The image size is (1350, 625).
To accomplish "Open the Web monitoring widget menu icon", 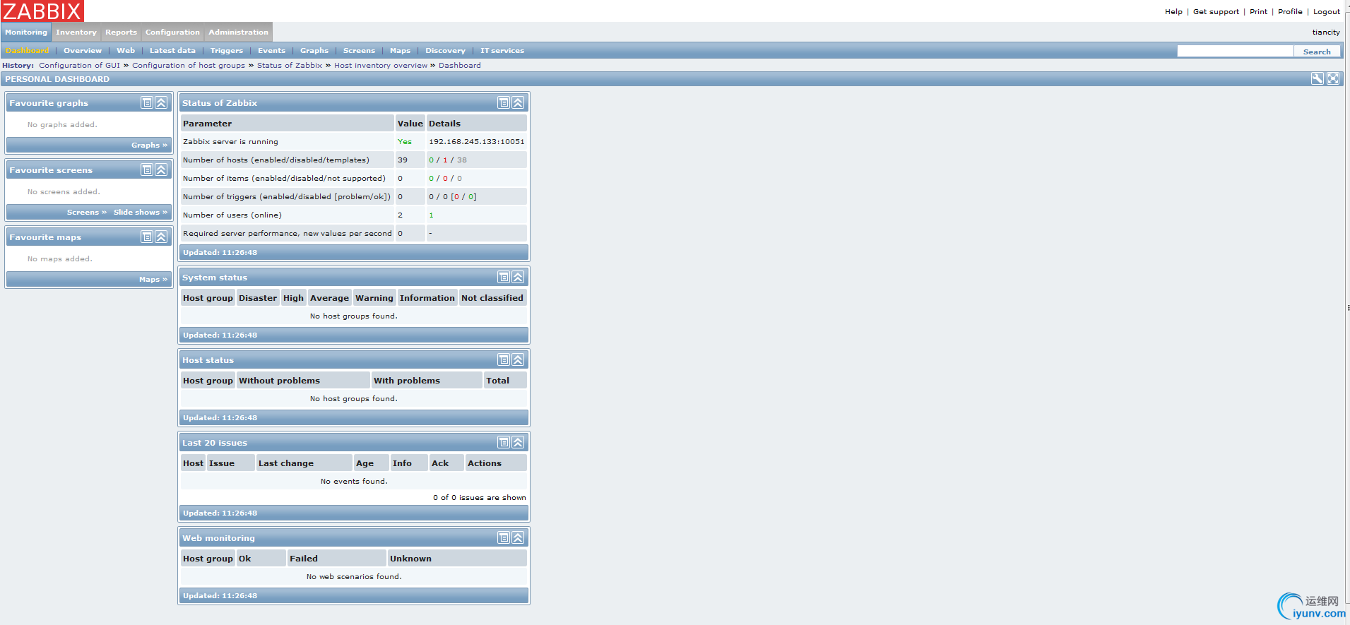I will click(504, 538).
